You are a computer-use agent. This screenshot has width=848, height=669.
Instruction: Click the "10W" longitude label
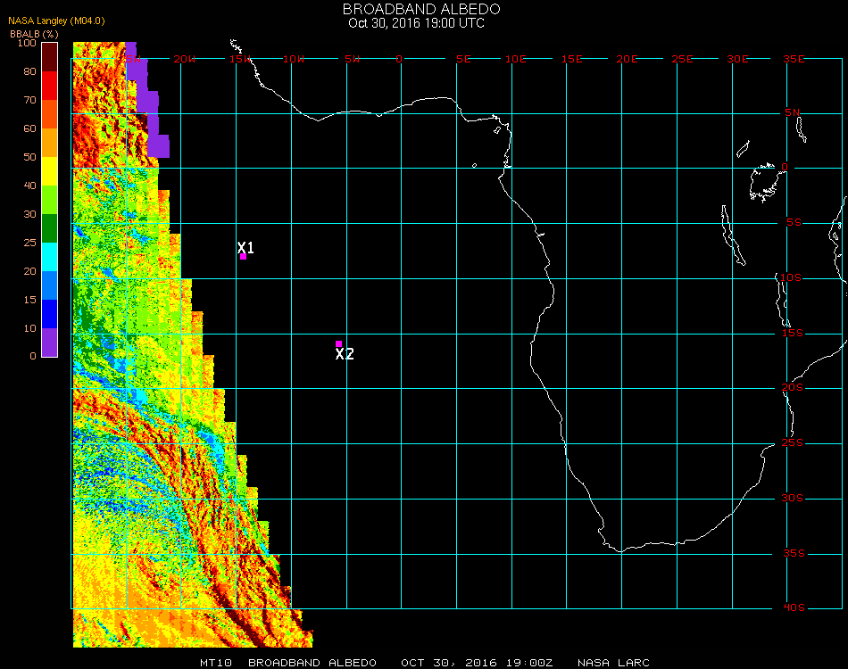294,59
